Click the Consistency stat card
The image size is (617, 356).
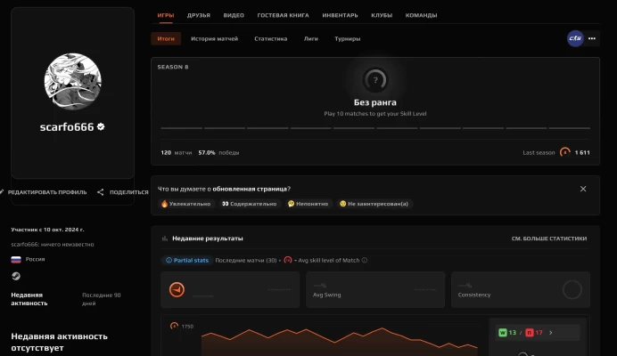point(521,289)
